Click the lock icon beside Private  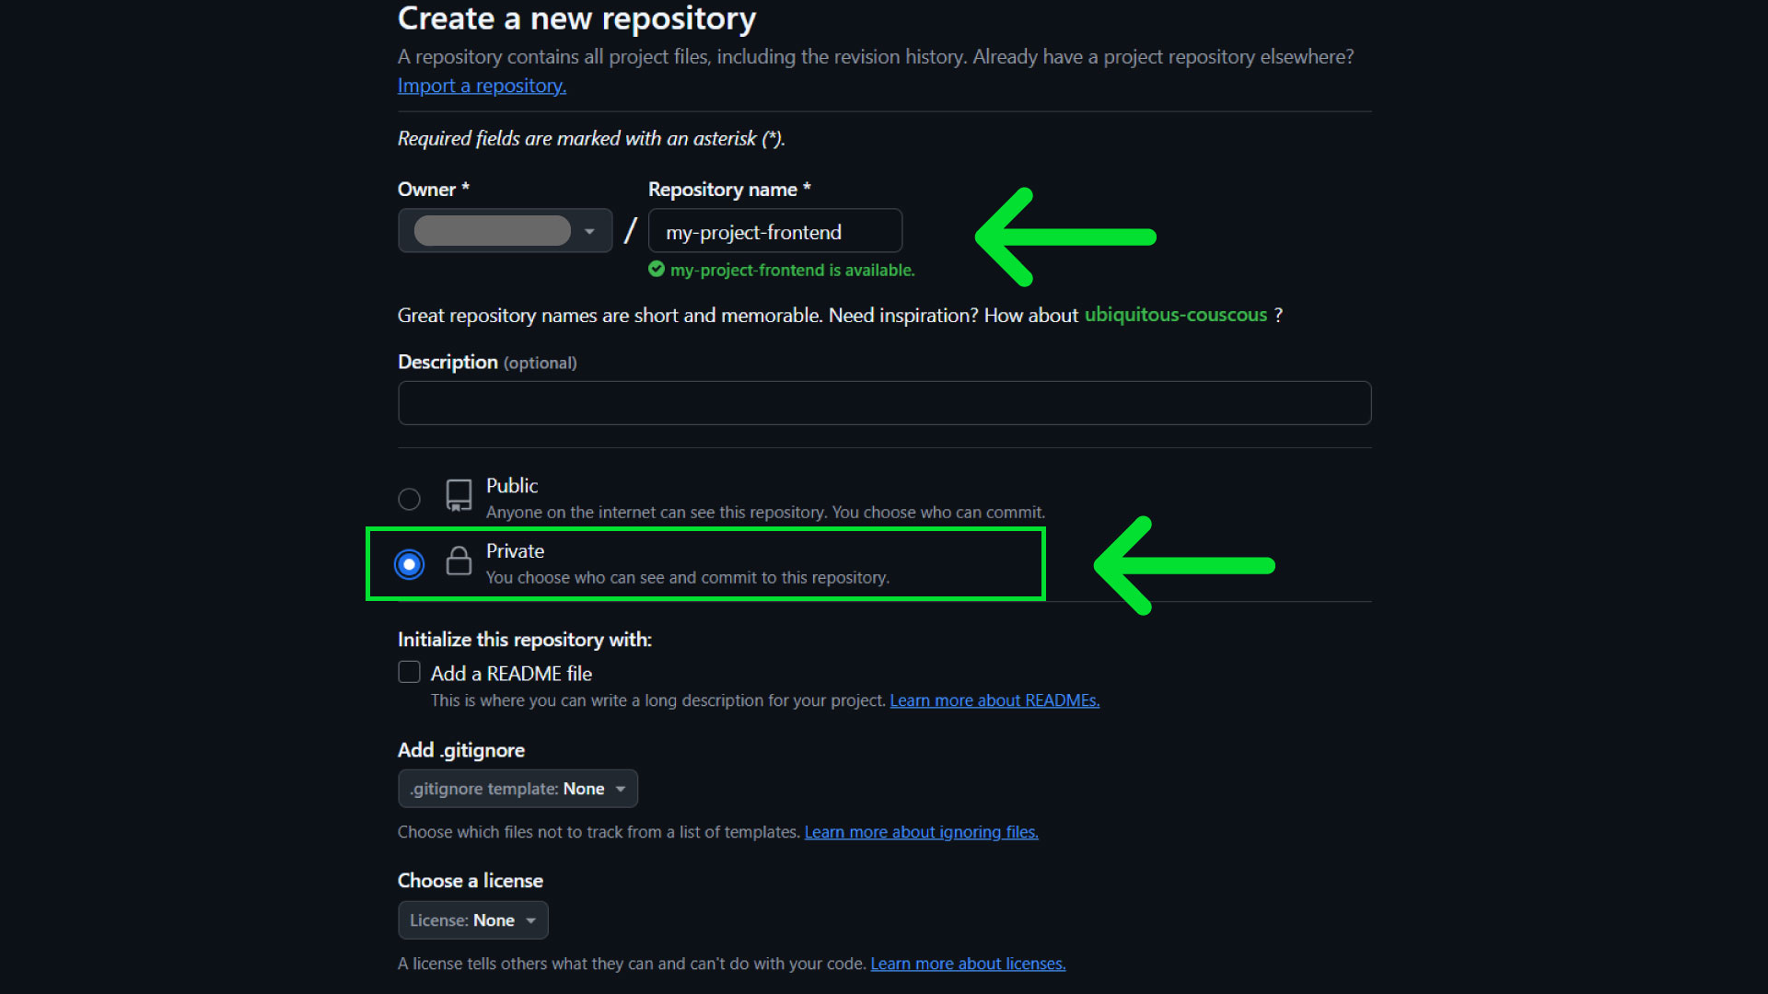click(459, 562)
